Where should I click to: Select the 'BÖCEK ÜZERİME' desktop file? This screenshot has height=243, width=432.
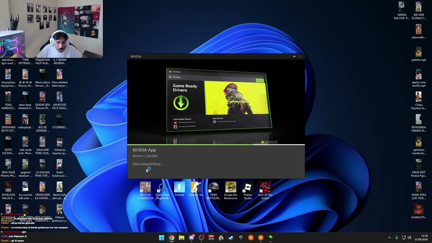43,123
